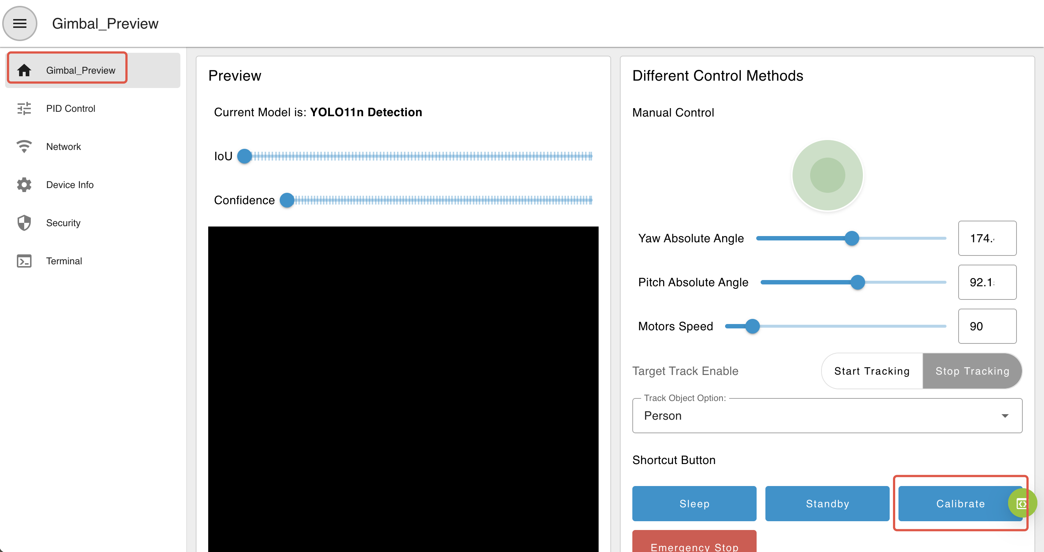This screenshot has width=1044, height=552.
Task: Toggle the hamburger navigation menu button
Action: pyautogui.click(x=19, y=23)
